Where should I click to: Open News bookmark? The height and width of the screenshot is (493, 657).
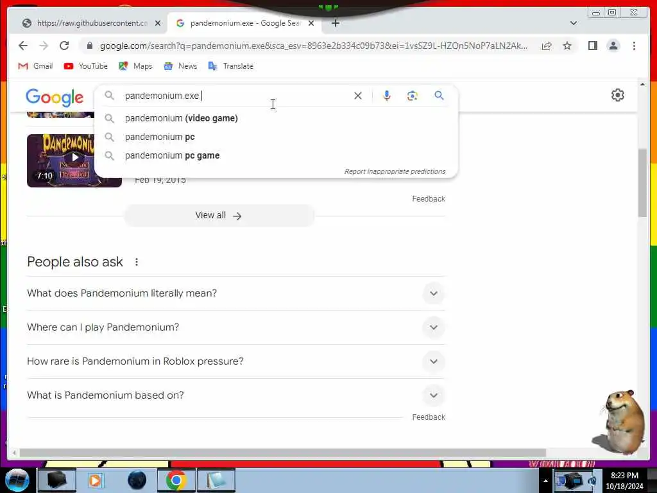180,66
